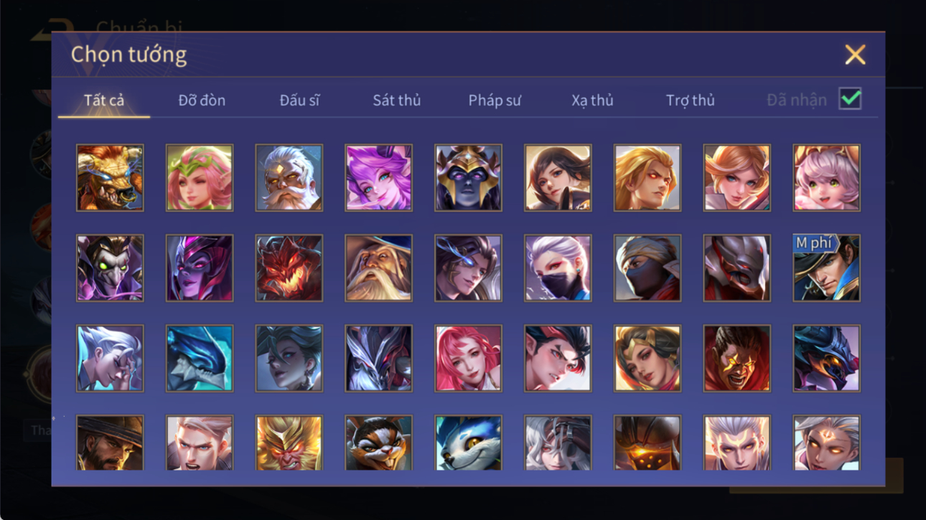The image size is (926, 520).
Task: Select the purple-haired girl hero portrait
Action: tap(378, 178)
